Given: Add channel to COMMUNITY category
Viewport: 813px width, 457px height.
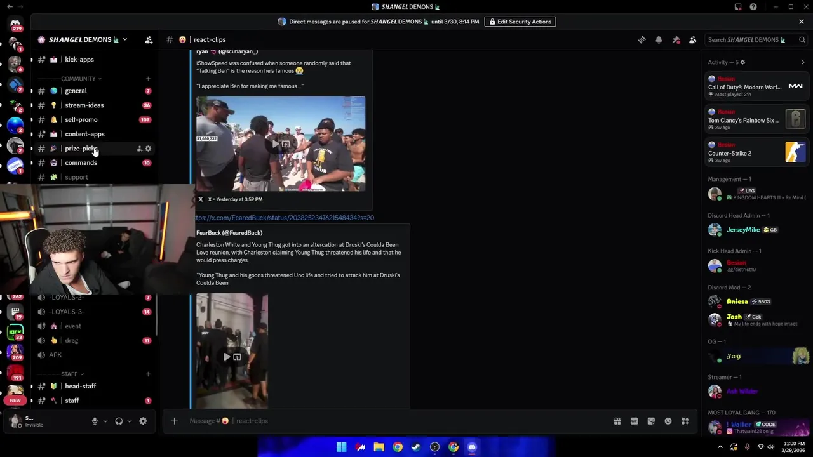Looking at the screenshot, I should pos(148,79).
